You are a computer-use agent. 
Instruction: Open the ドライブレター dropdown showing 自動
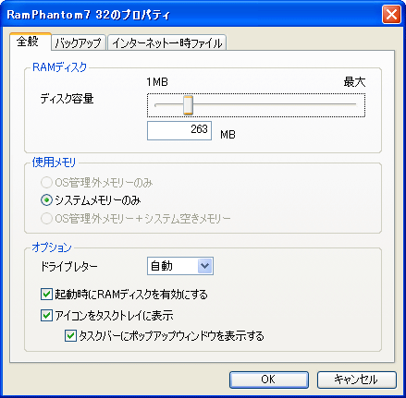[x=180, y=266]
